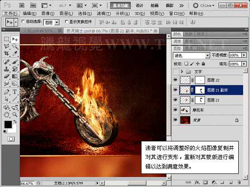Hide layer 图层 21
This screenshot has height=187, width=250.
tap(175, 100)
